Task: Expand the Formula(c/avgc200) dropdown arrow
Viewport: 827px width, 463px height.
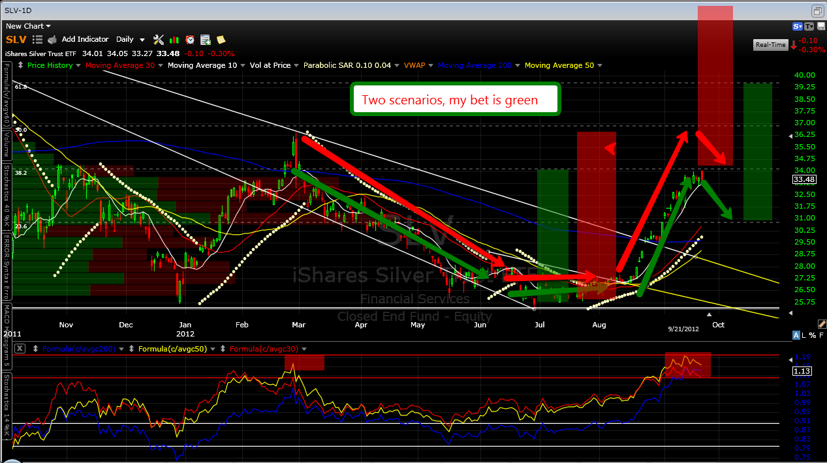Action: tap(121, 348)
